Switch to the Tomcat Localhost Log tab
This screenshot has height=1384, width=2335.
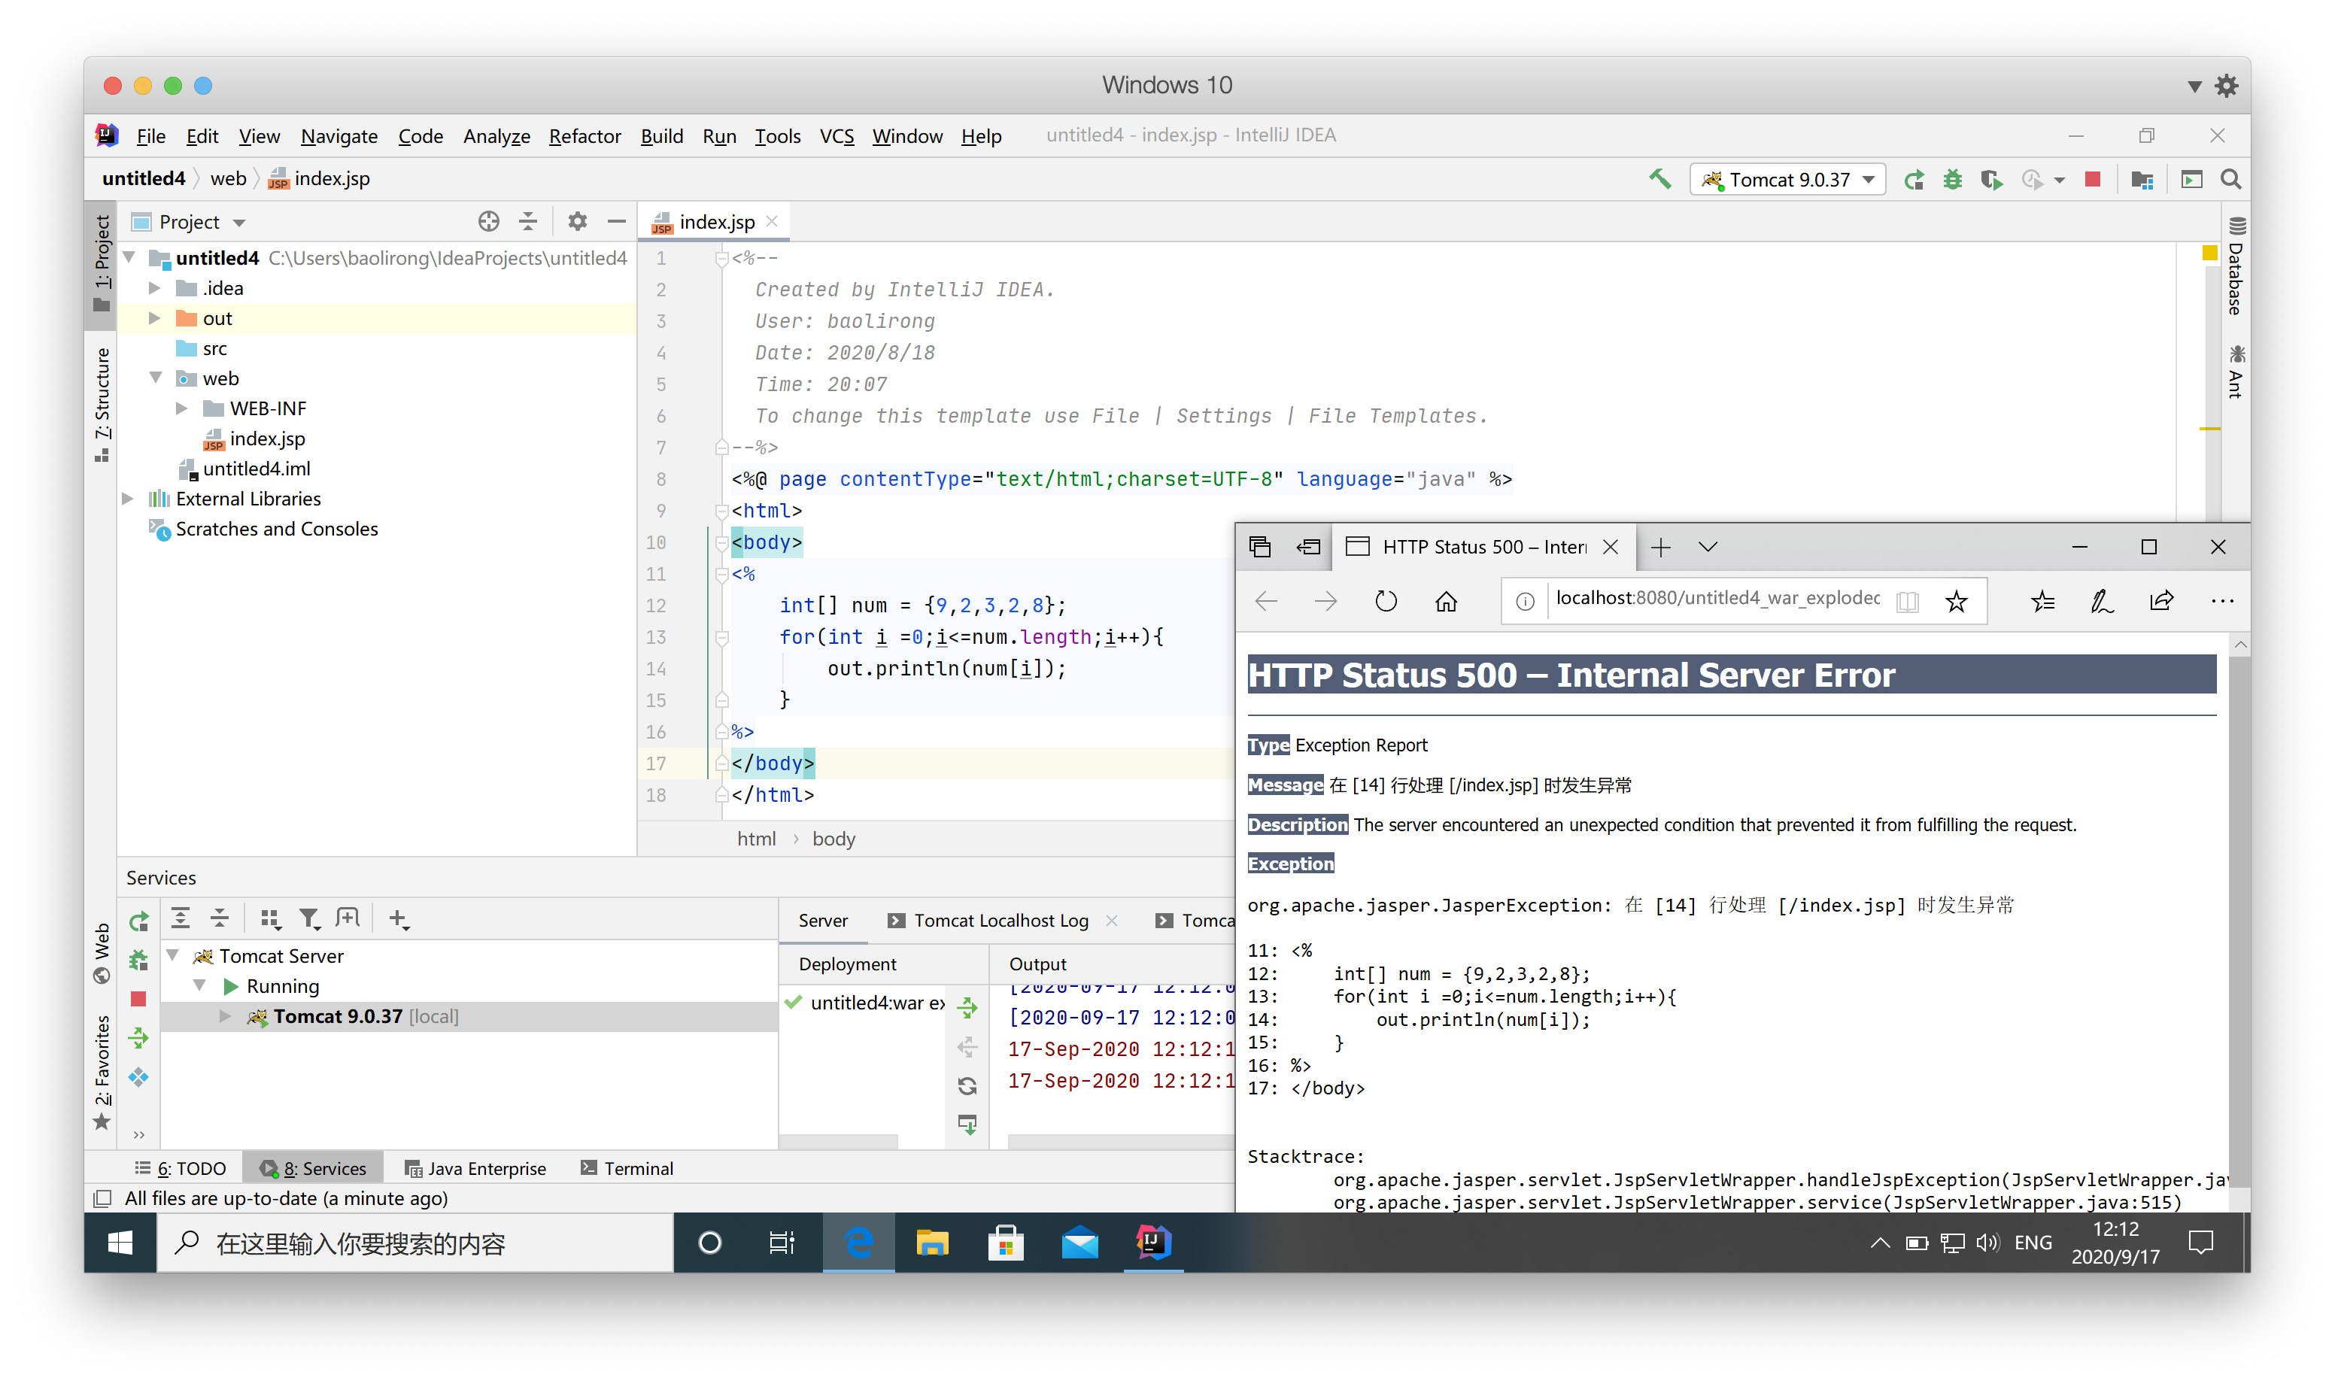click(1000, 921)
